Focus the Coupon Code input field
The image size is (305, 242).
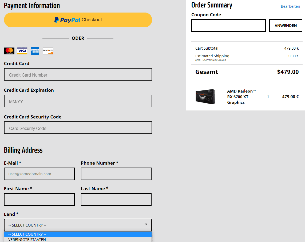coord(228,26)
